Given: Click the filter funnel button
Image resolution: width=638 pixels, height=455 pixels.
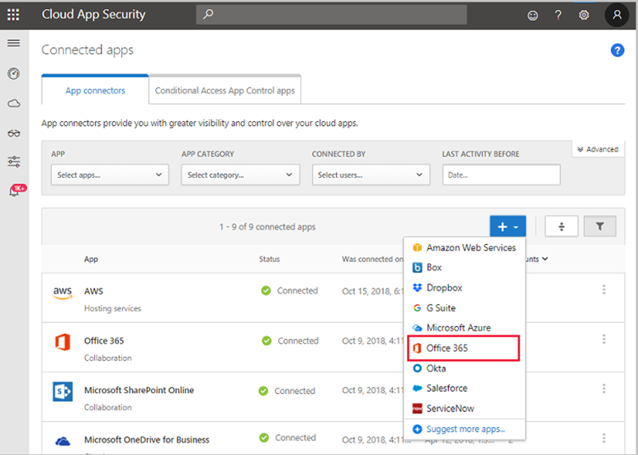Looking at the screenshot, I should (600, 227).
